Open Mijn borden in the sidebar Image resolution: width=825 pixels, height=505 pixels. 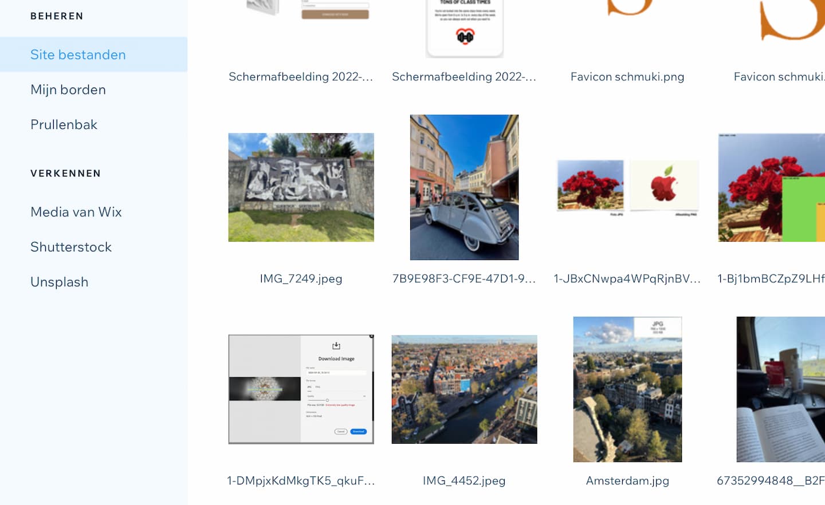tap(68, 89)
